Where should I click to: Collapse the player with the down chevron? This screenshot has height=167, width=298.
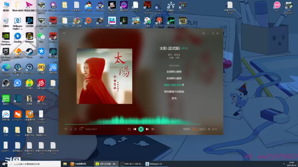64,33
